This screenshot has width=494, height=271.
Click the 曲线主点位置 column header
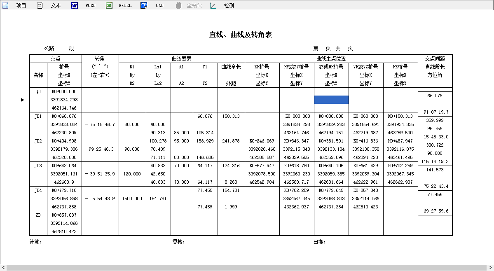coord(331,59)
